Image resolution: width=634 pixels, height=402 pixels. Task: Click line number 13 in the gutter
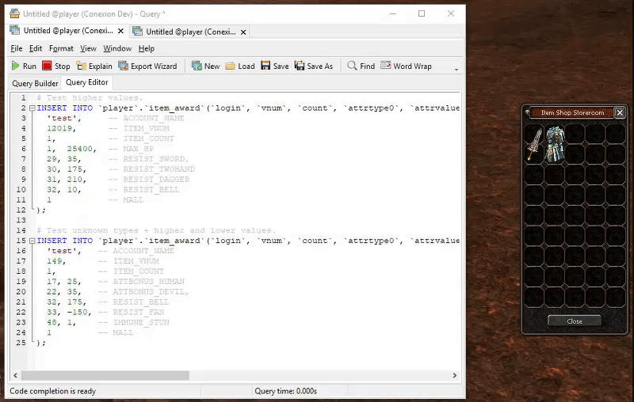21,220
